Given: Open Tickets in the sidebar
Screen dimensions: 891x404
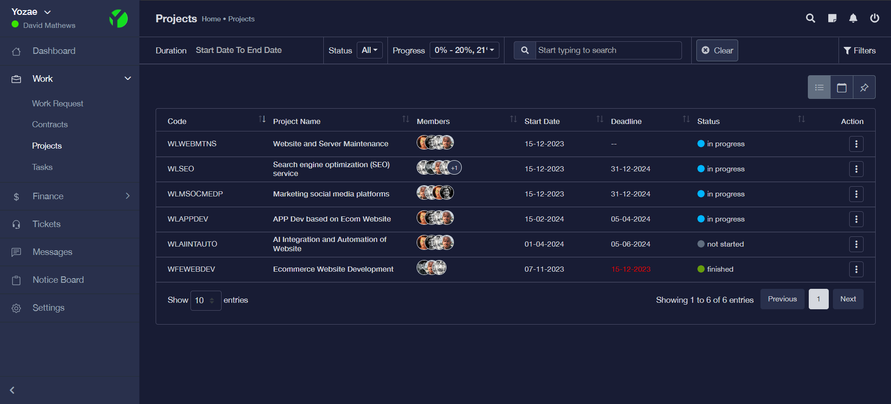Looking at the screenshot, I should [x=46, y=224].
